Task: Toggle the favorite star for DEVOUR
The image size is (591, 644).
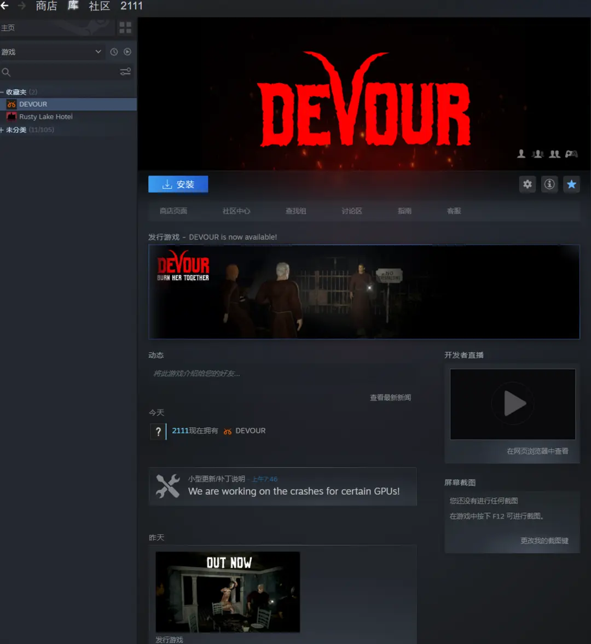Action: (x=571, y=184)
